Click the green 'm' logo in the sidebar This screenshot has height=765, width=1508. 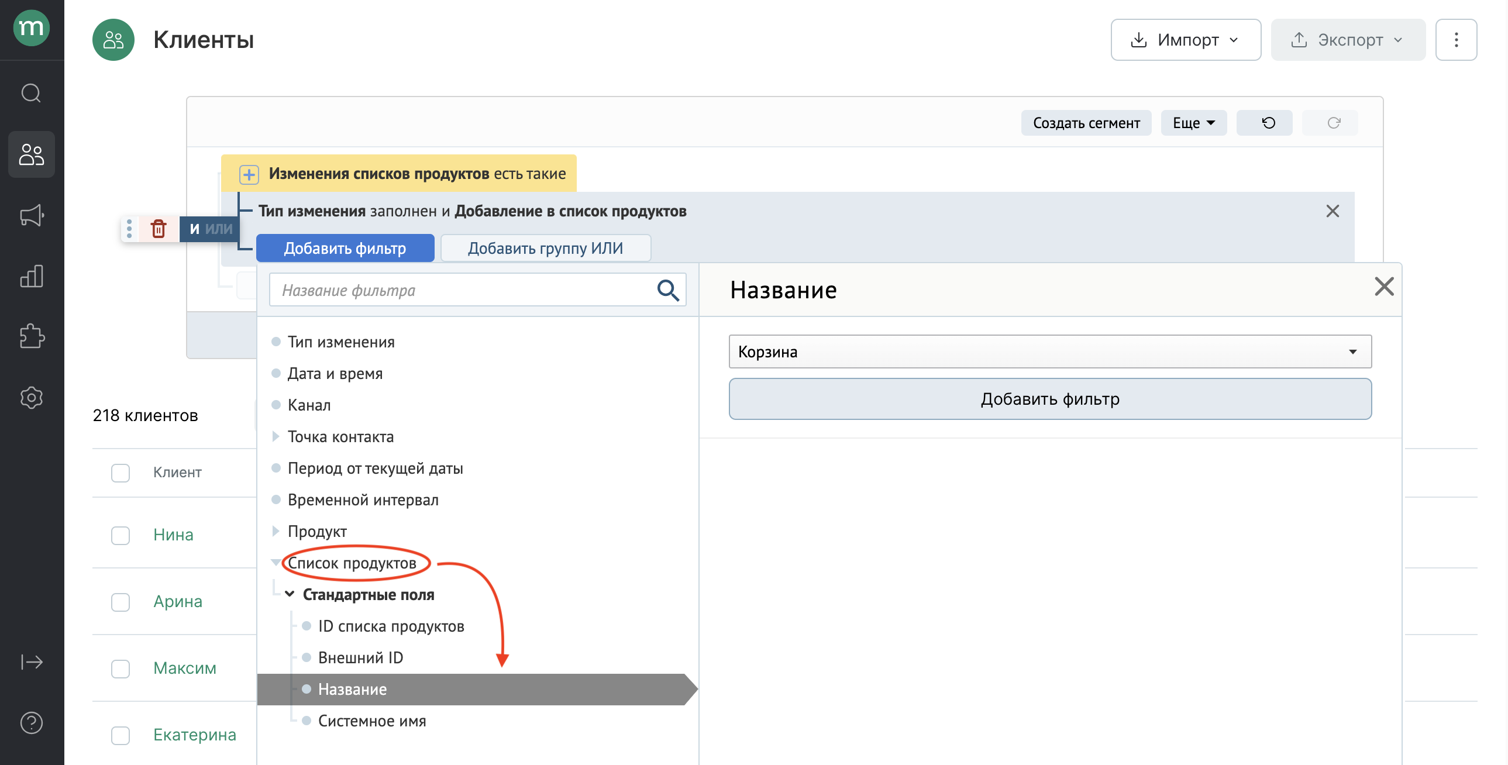click(x=32, y=27)
